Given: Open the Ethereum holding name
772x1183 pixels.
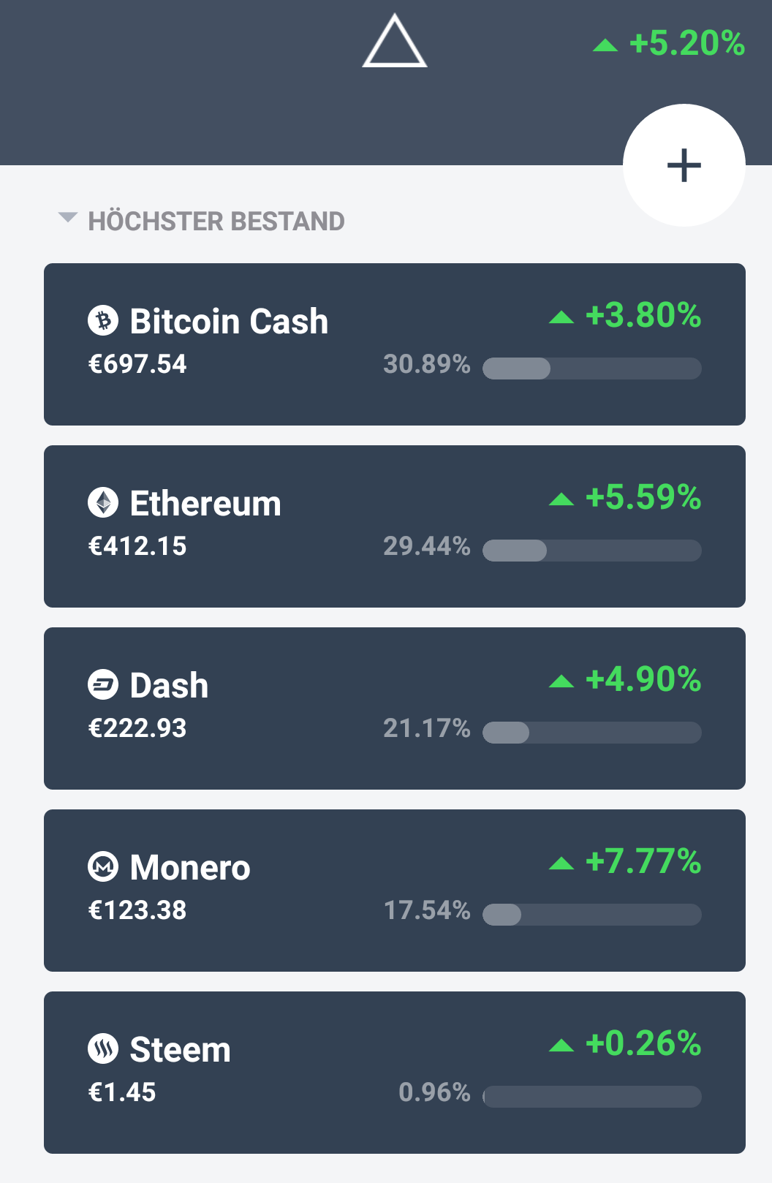Looking at the screenshot, I should click(x=205, y=503).
